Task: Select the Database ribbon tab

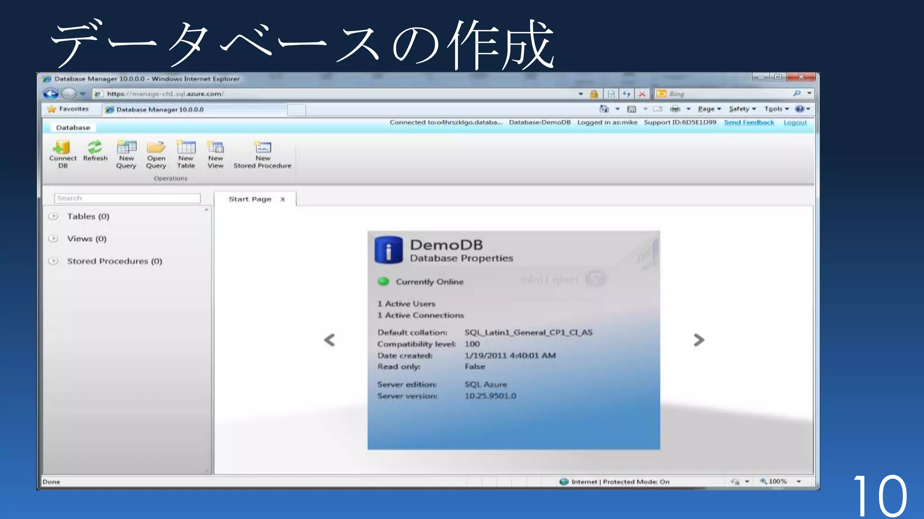Action: point(73,127)
